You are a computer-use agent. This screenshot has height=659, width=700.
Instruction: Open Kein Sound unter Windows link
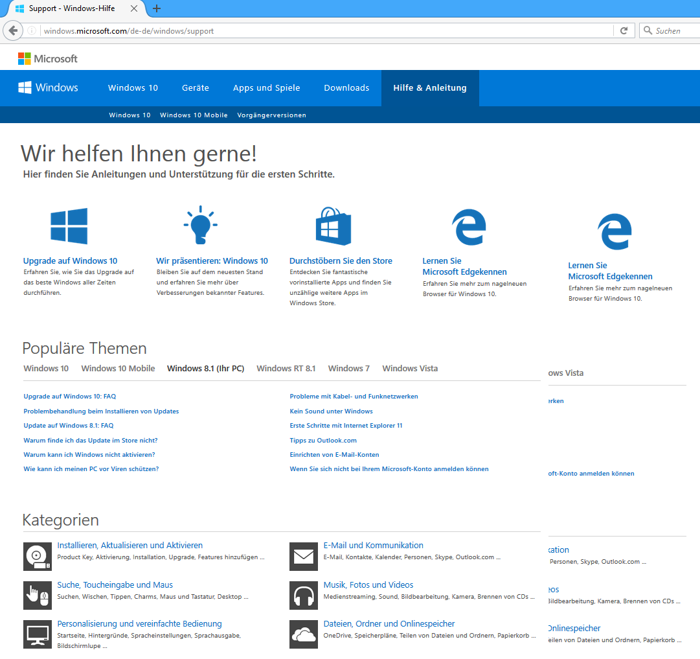(x=331, y=411)
